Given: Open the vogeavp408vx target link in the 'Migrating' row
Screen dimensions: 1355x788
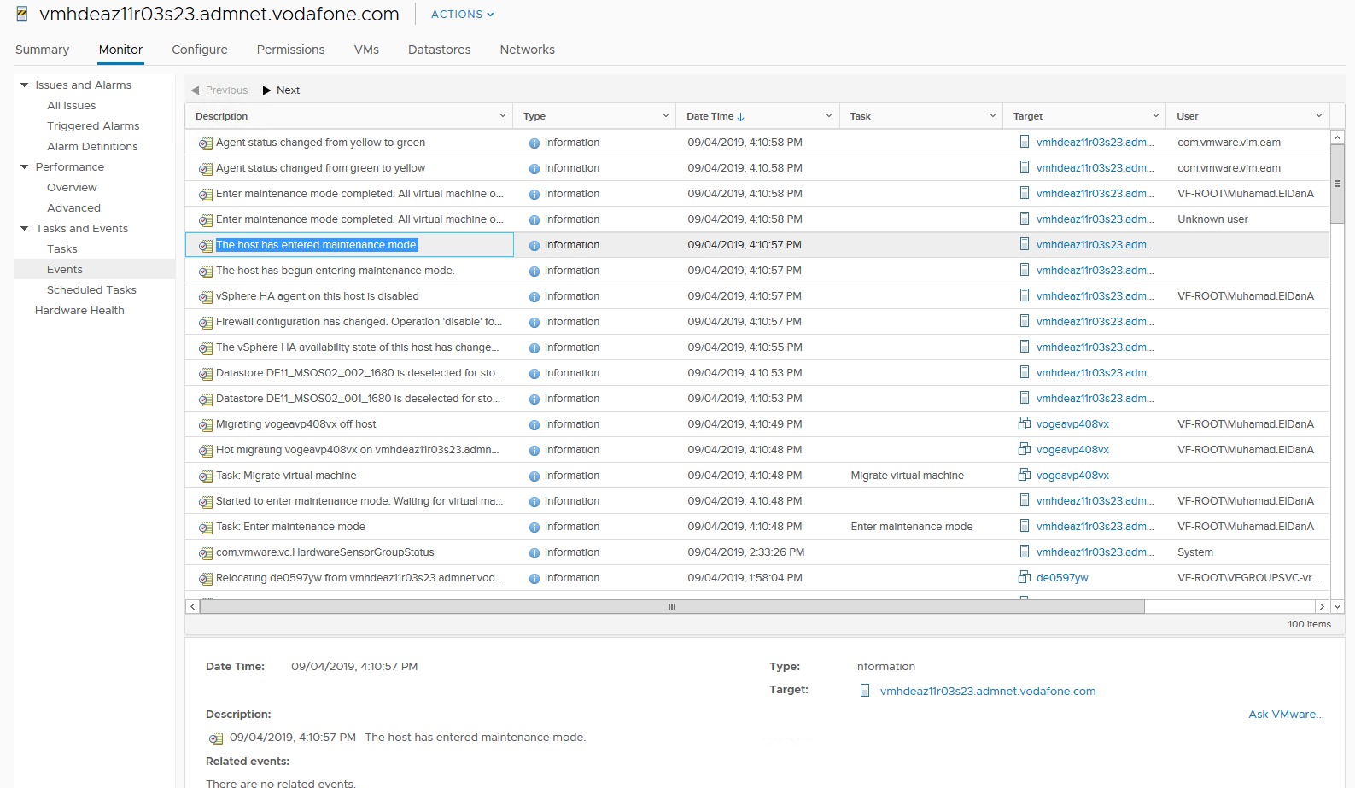Looking at the screenshot, I should pos(1072,424).
